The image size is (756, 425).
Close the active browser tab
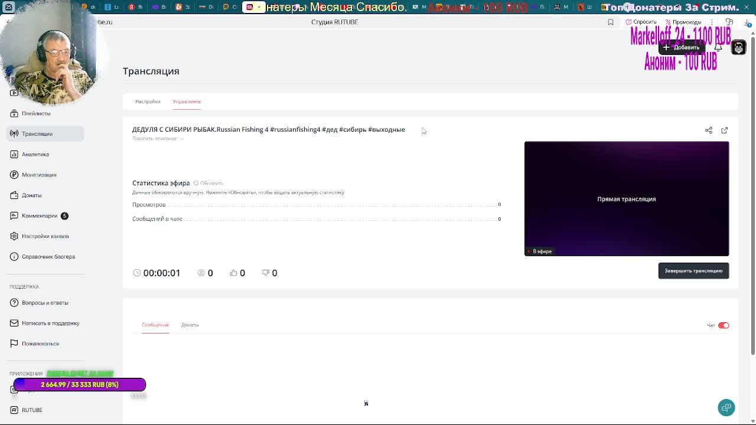point(259,7)
